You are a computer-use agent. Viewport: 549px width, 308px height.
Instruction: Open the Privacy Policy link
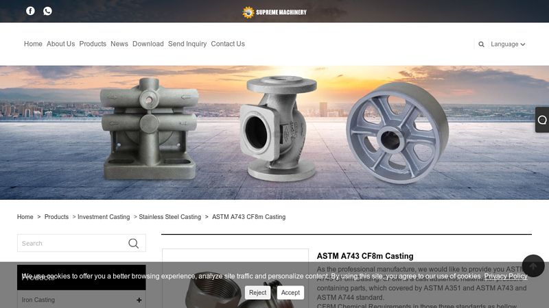click(506, 277)
